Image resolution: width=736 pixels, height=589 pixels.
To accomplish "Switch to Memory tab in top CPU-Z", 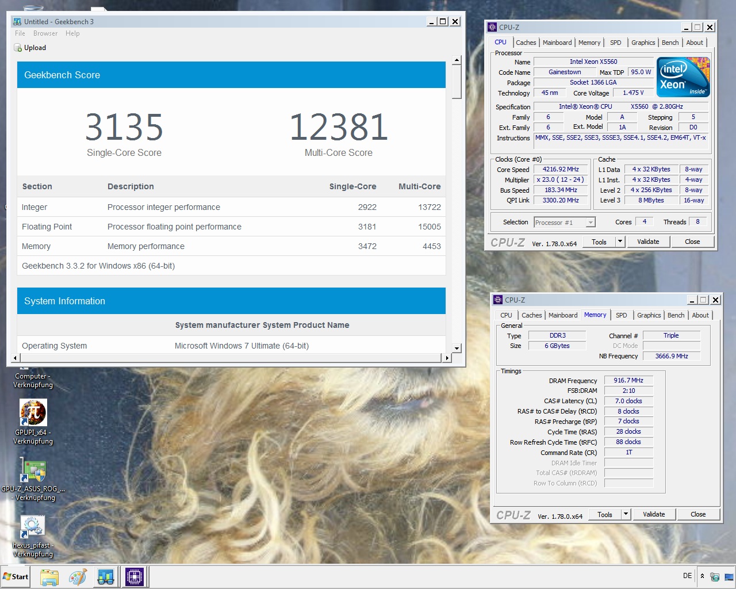I will [x=589, y=43].
